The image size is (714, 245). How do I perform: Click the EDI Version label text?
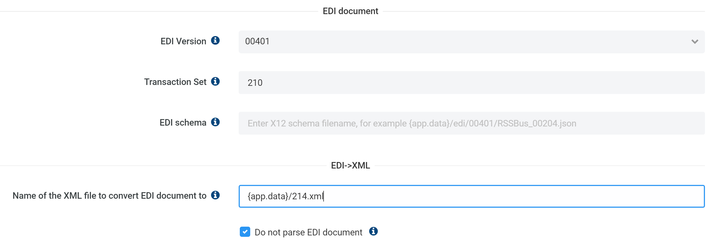(x=183, y=41)
